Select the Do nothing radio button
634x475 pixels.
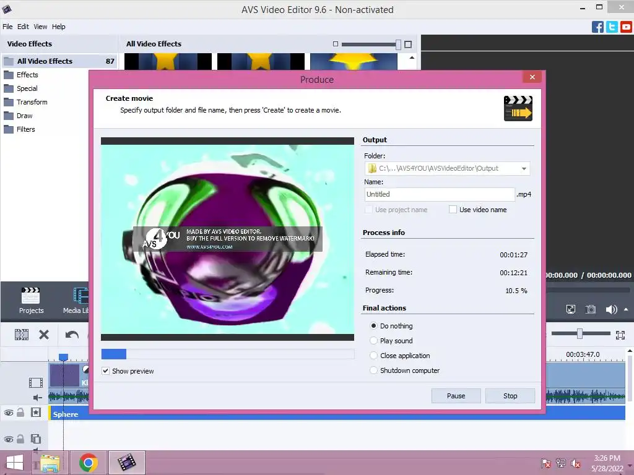373,325
